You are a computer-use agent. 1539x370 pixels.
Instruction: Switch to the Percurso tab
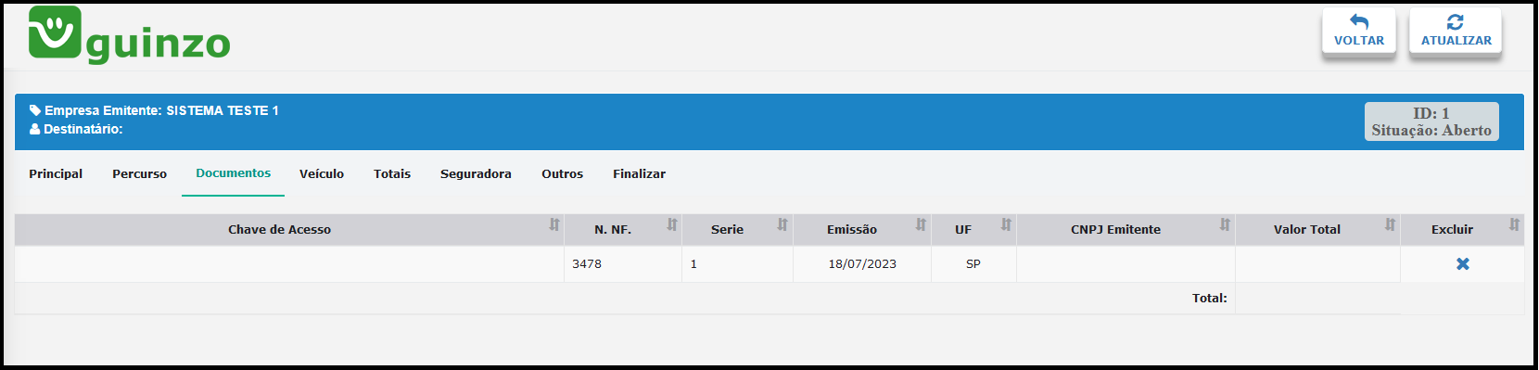pos(140,174)
